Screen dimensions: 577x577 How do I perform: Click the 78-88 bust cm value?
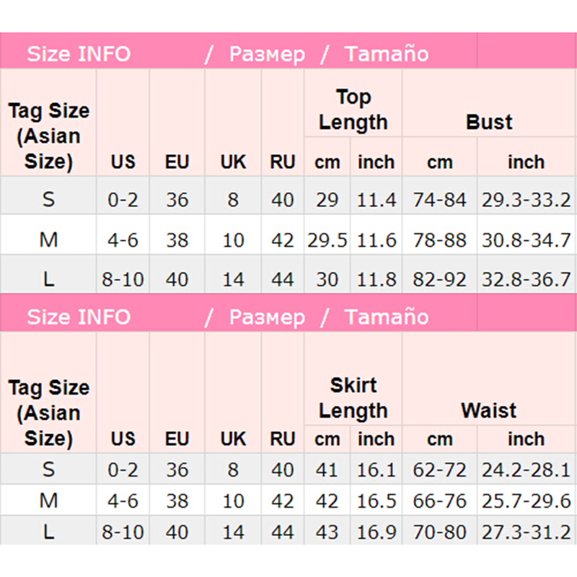[440, 239]
